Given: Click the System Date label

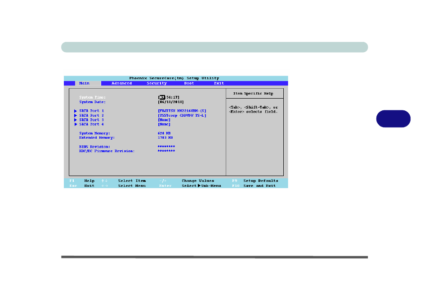Looking at the screenshot, I should 92,102.
